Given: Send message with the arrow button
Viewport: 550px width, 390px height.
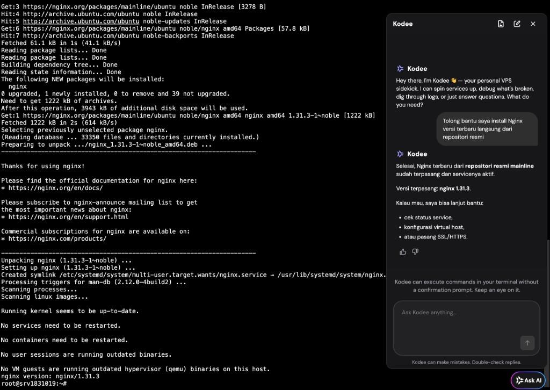Looking at the screenshot, I should pos(527,343).
